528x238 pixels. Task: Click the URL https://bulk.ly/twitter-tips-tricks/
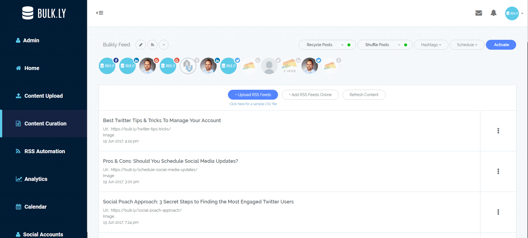click(x=141, y=129)
